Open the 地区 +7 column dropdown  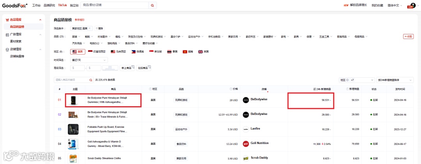(357, 80)
